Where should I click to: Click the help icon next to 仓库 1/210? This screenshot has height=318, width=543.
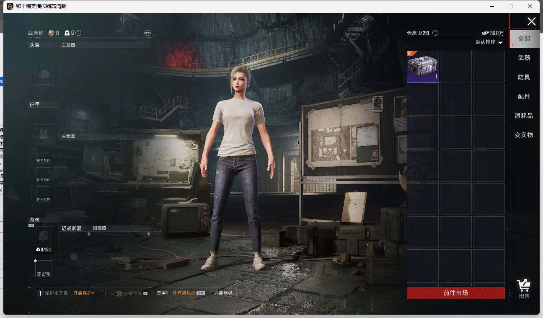click(435, 33)
